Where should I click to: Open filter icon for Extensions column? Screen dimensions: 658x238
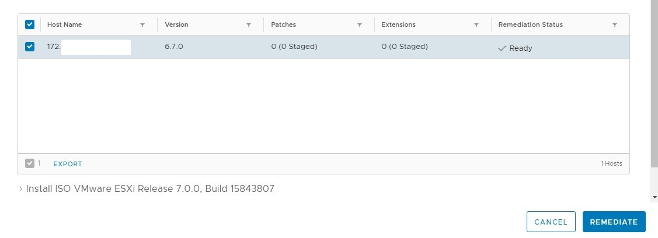[476, 25]
